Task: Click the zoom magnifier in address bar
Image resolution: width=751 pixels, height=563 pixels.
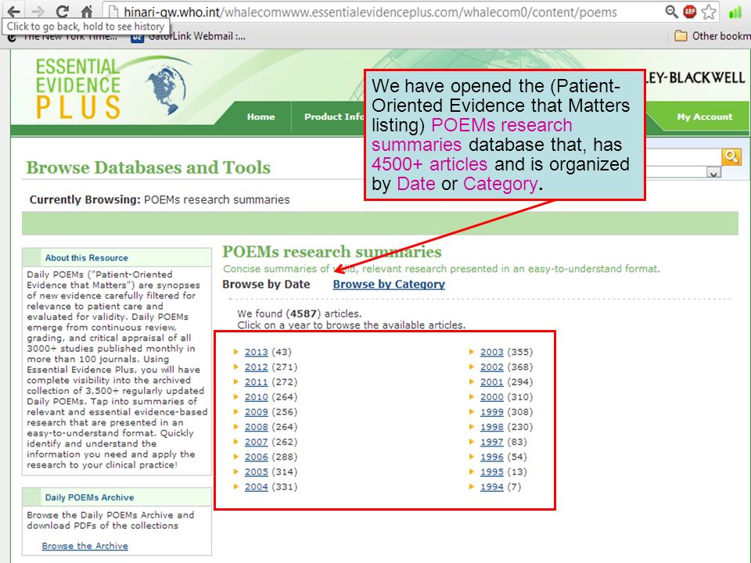Action: coord(671,12)
